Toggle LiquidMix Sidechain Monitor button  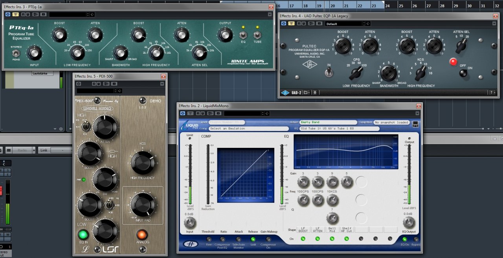point(238,239)
